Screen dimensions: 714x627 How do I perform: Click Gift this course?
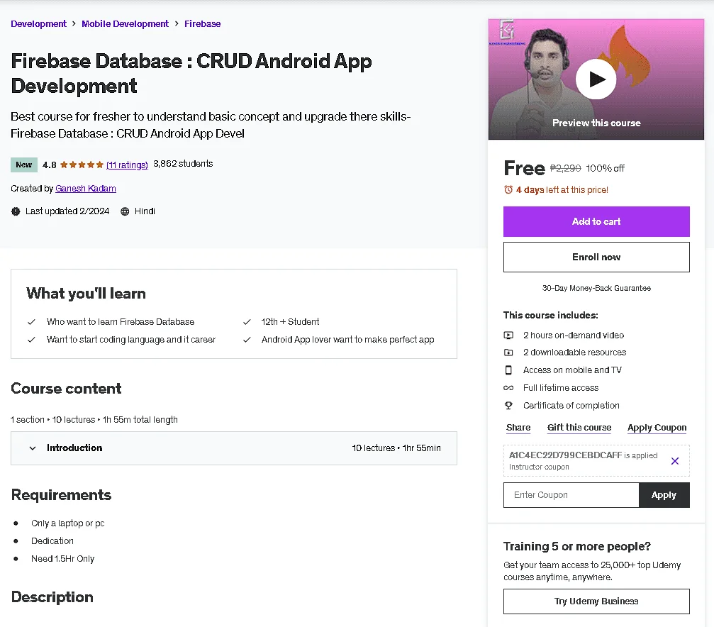click(579, 428)
